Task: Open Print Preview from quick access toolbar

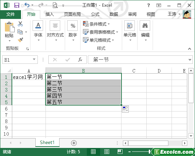Action: [55, 5]
